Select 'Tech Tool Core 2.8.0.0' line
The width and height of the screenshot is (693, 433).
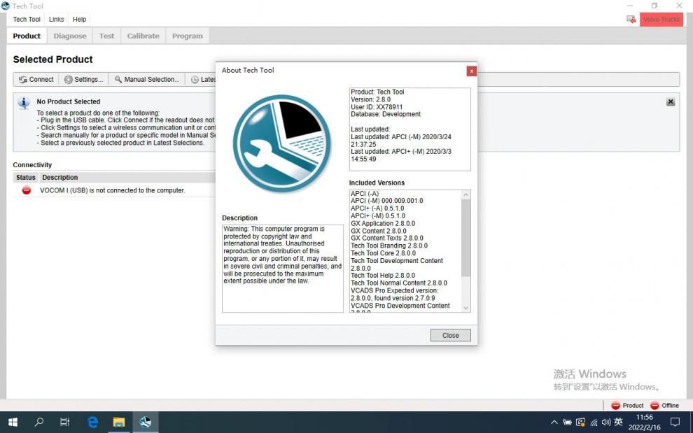pyautogui.click(x=383, y=253)
